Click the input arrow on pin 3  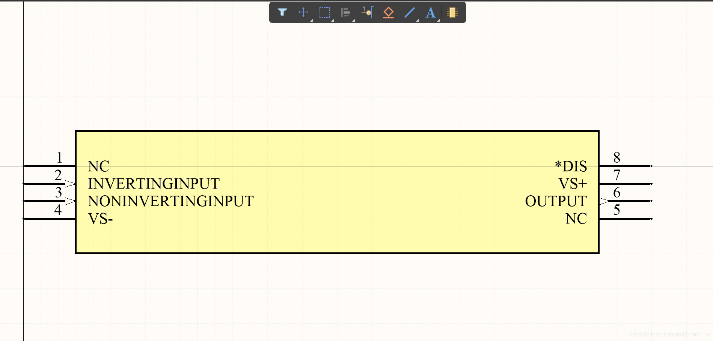[x=70, y=201]
